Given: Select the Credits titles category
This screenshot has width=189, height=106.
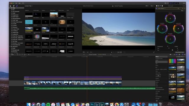Looking at the screenshot, I should coord(14,24).
